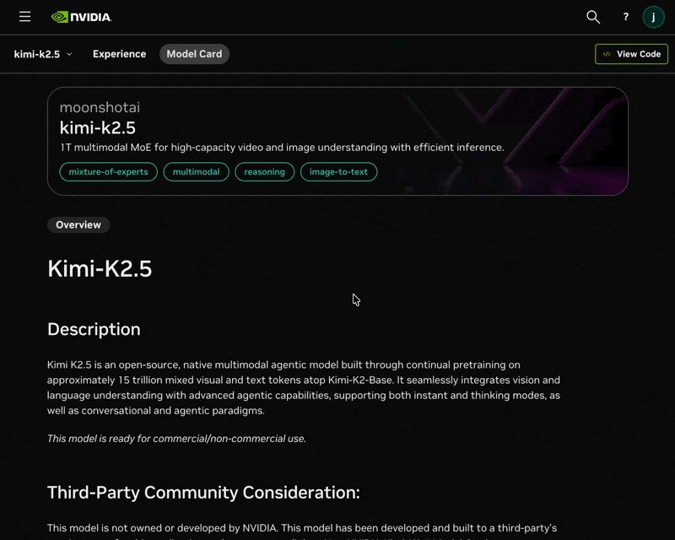Open the search magnifier icon

click(593, 17)
